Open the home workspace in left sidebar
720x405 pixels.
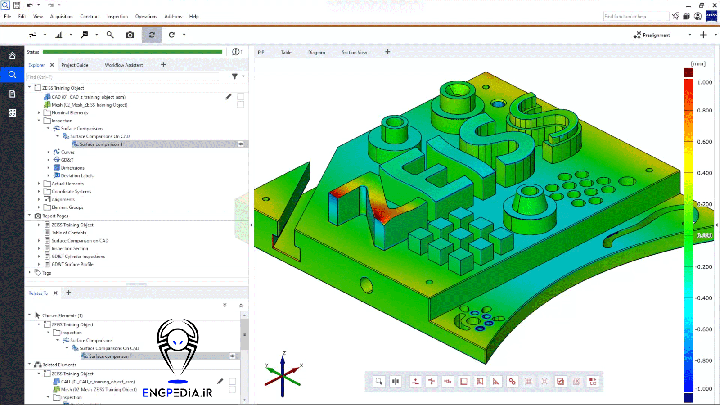coord(12,56)
